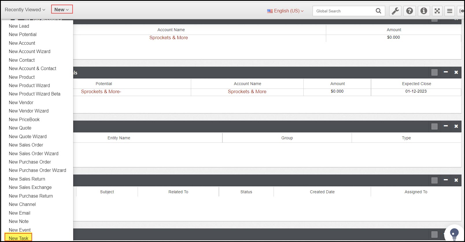Open the wrench settings icon
Screen dimensions: 465x242
395,11
